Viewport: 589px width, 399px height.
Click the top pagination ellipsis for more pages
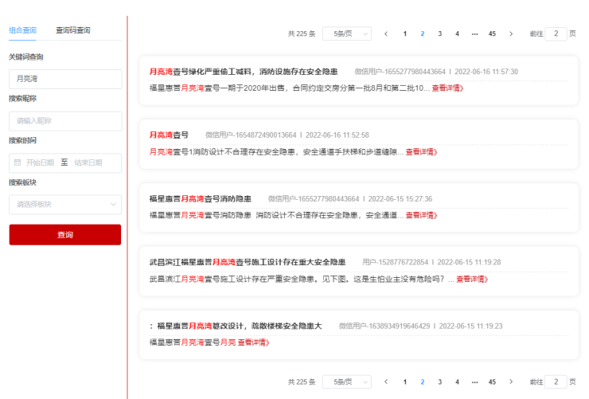pos(474,34)
